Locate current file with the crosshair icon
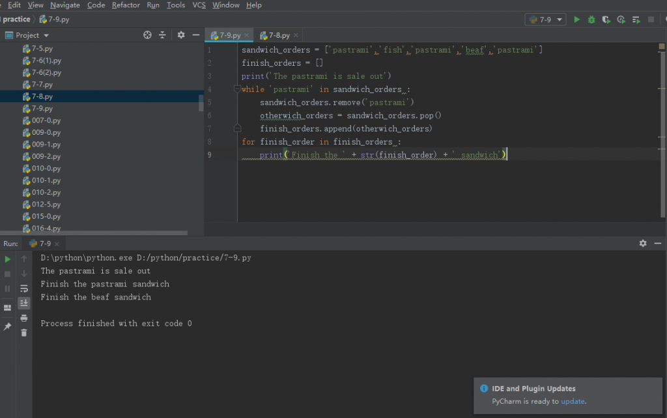667x418 pixels. pyautogui.click(x=147, y=35)
